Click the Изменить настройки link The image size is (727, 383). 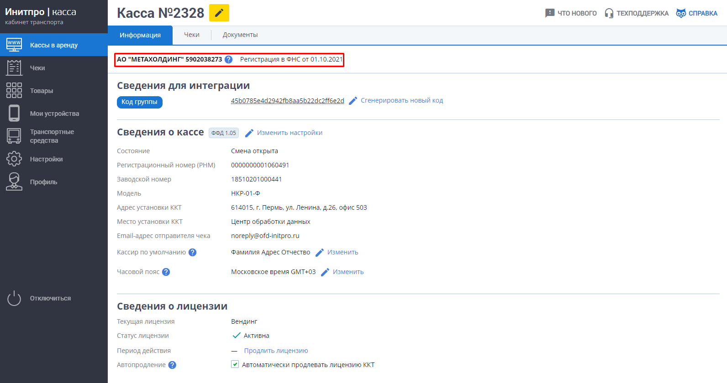tap(290, 133)
